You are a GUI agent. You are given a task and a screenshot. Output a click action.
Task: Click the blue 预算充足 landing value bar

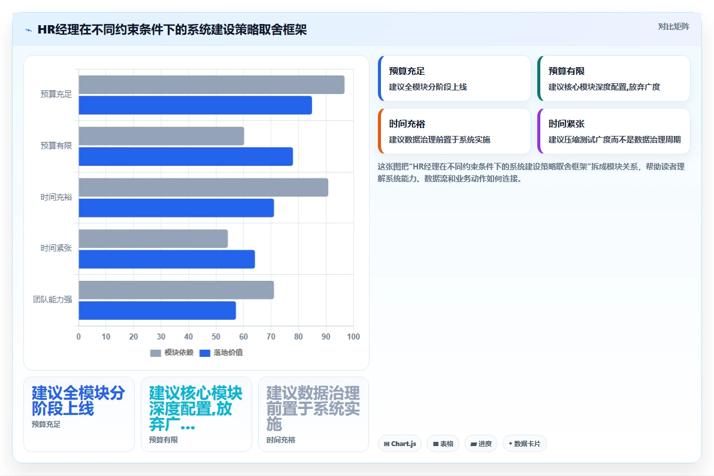(195, 105)
